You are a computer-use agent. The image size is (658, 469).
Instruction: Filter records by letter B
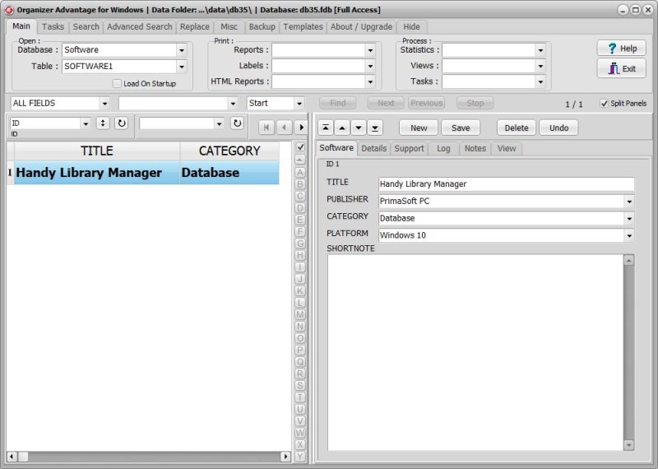(300, 184)
